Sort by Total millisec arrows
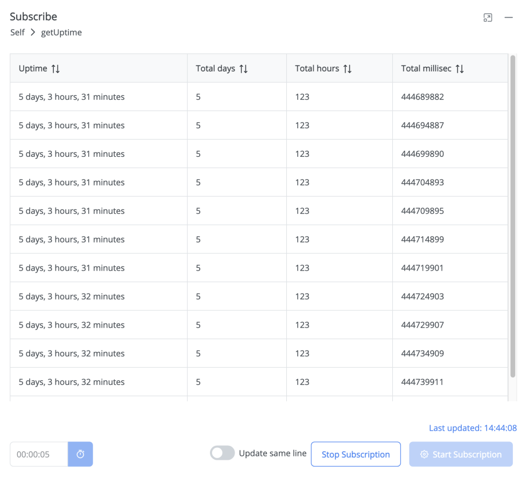 coord(459,68)
